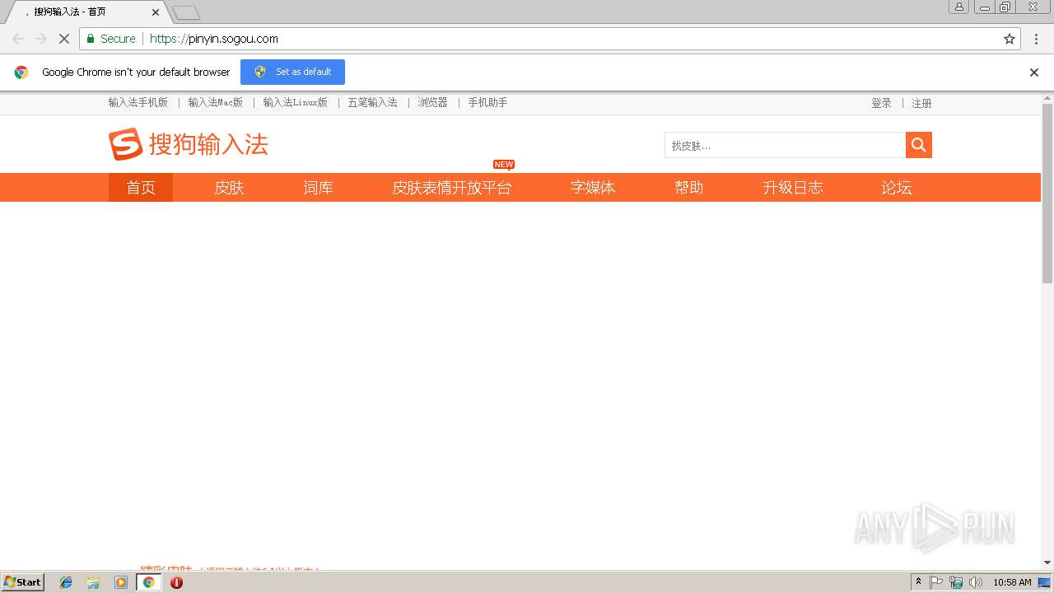
Task: Click the network tray icon
Action: tap(956, 582)
